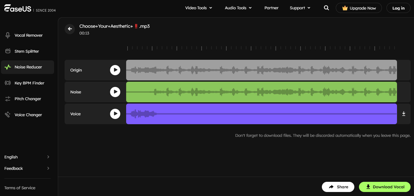
Task: Click the search icon in the header
Action: point(327,8)
